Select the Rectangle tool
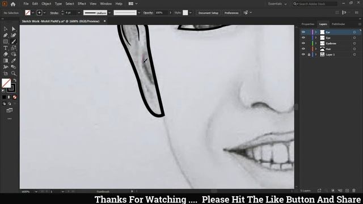363x204 pixels. click(5, 41)
